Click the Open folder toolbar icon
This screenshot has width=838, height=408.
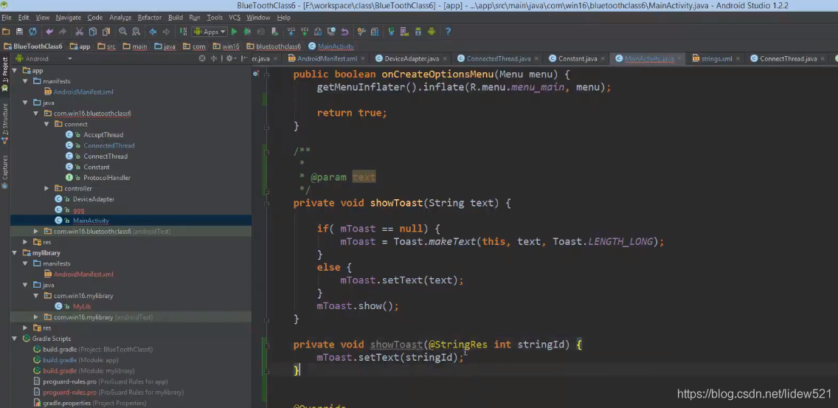point(6,32)
